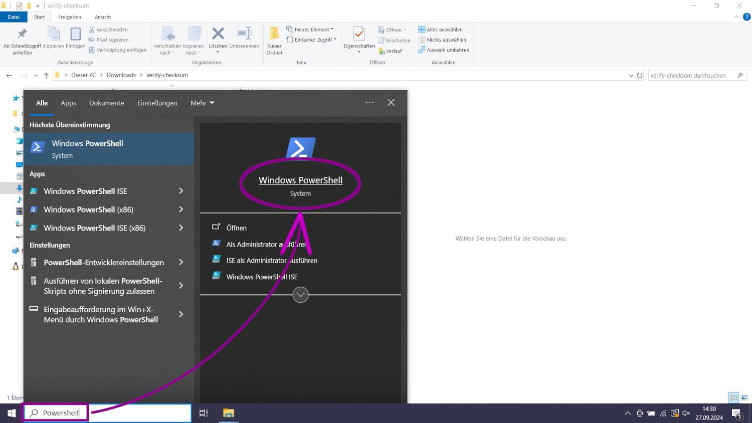Viewport: 752px width, 423px height.
Task: Expand Windows PowerShell ISE options
Action: 181,191
